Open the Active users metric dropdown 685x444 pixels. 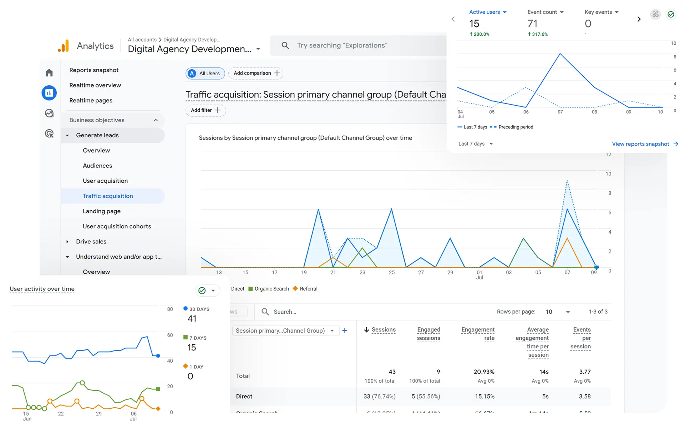pyautogui.click(x=504, y=12)
